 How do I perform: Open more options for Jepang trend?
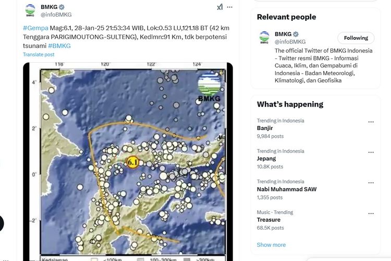[371, 152]
